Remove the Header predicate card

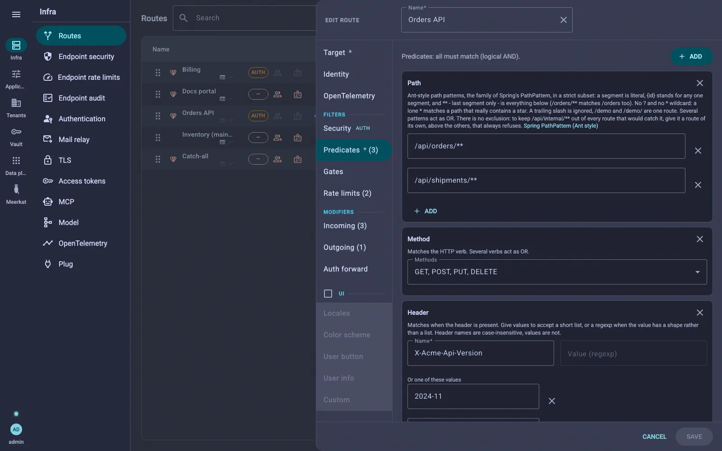click(x=699, y=313)
